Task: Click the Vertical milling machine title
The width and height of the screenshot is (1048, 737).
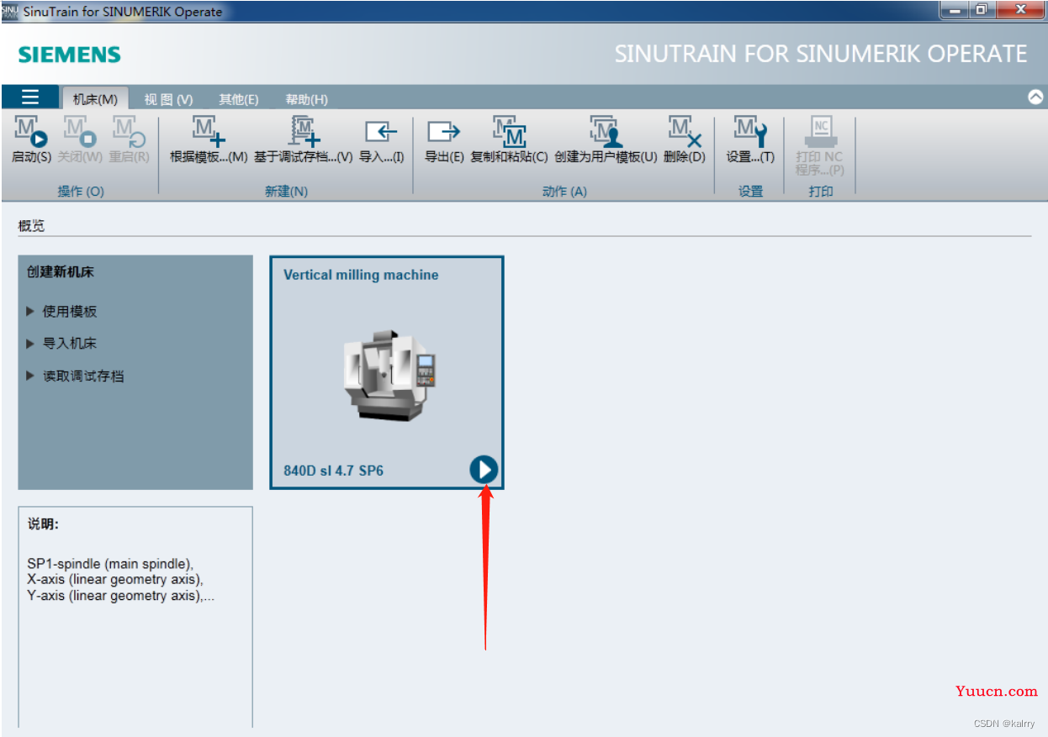Action: [x=361, y=275]
